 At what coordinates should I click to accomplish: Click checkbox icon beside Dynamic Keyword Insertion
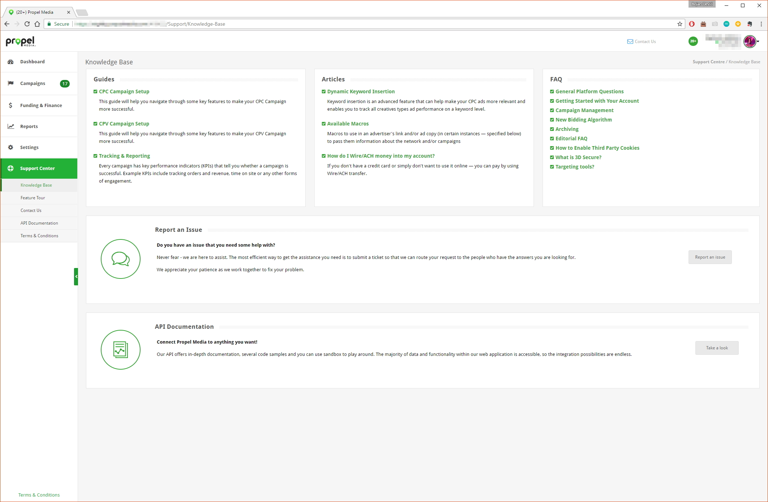(324, 92)
